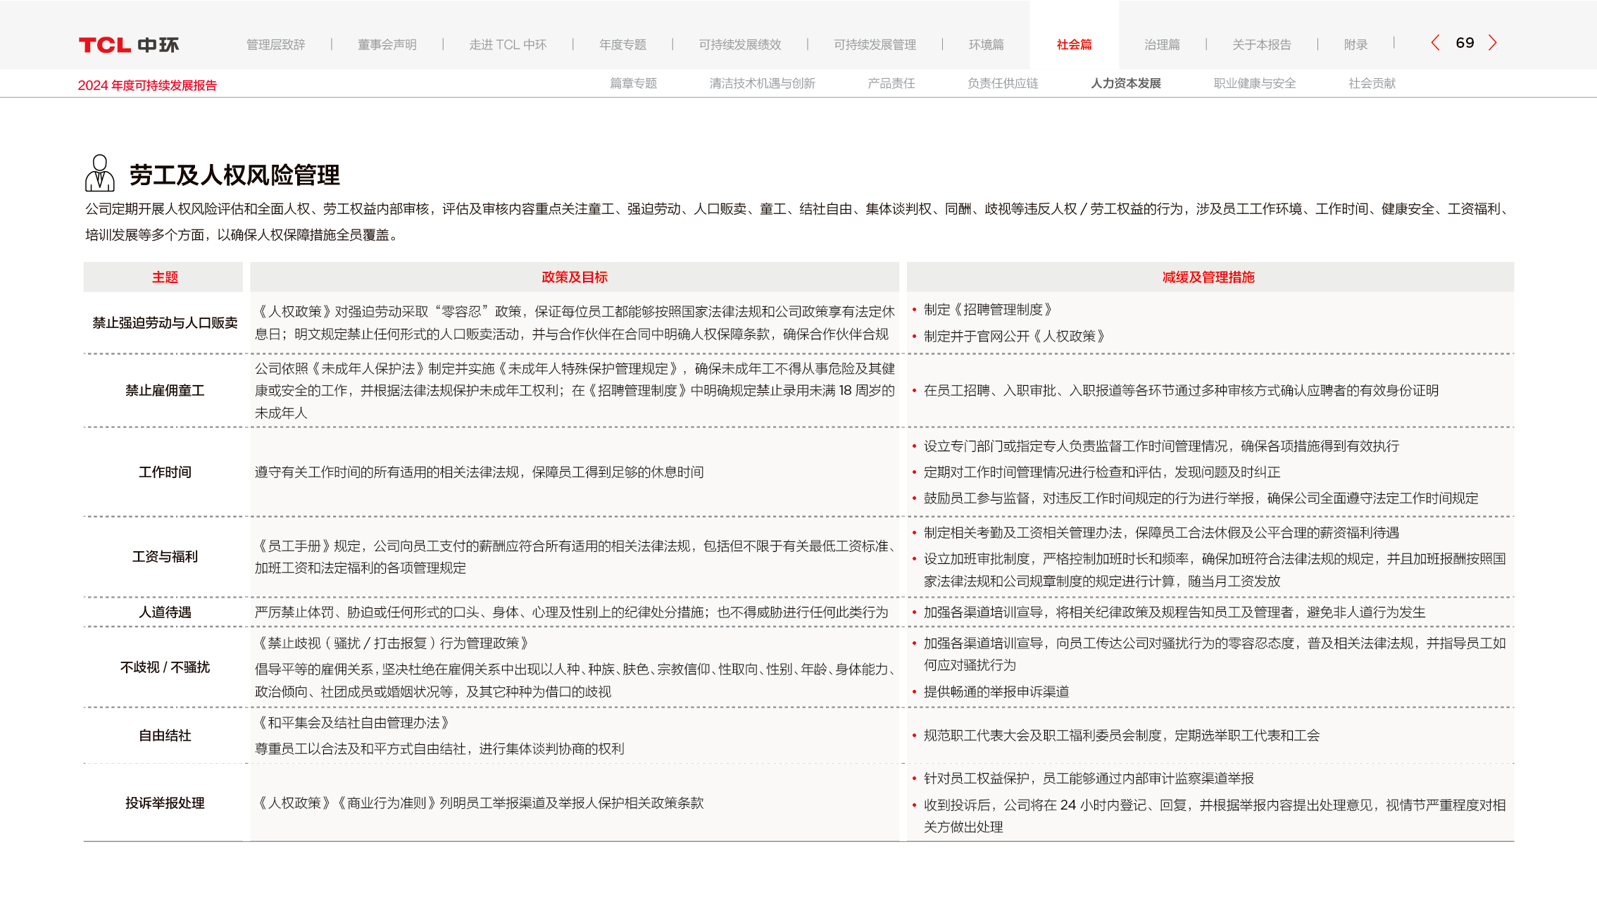Click the TCL 中环 logo
Screen dimensions: 1597x899
click(x=129, y=45)
